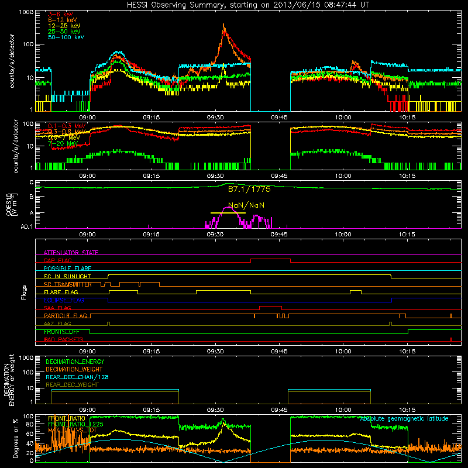Image resolution: width=468 pixels, height=468 pixels.
Task: Click the NaN/NaN annotation in GOES panel
Action: point(246,205)
